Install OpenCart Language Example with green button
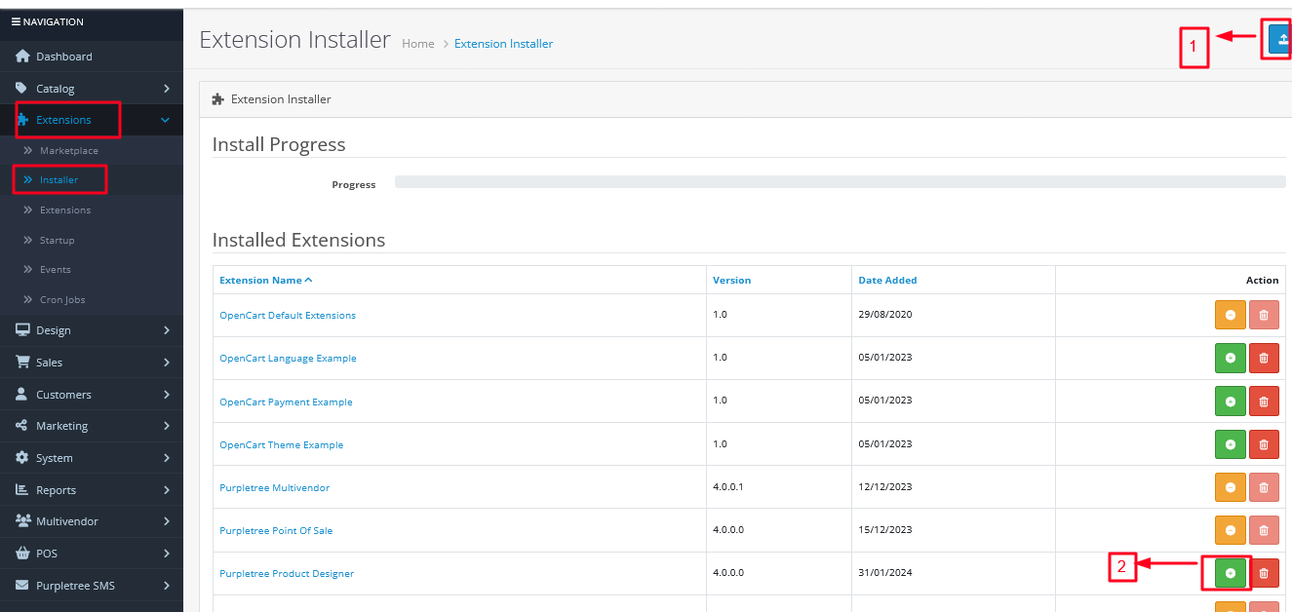This screenshot has width=1292, height=612. [1231, 358]
